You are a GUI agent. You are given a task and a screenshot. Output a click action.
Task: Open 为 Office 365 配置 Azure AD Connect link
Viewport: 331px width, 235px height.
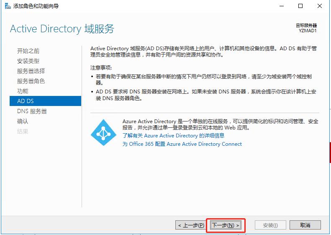pyautogui.click(x=182, y=144)
